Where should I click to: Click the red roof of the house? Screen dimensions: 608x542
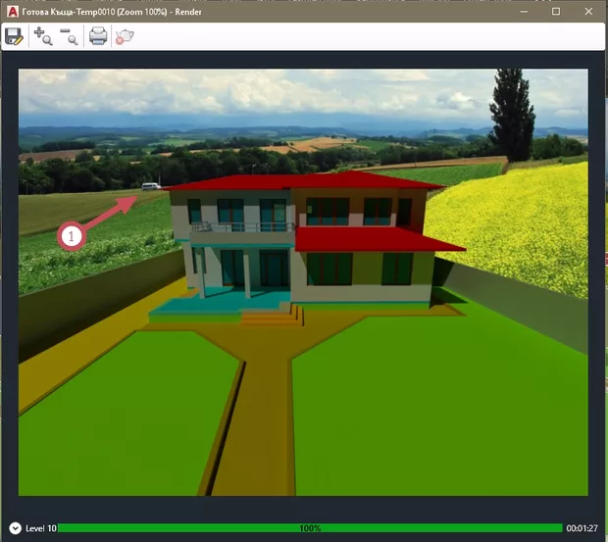coord(304,181)
